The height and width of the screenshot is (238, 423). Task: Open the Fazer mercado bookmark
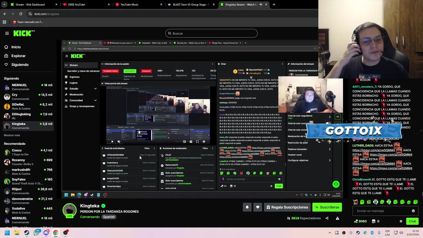(28, 22)
